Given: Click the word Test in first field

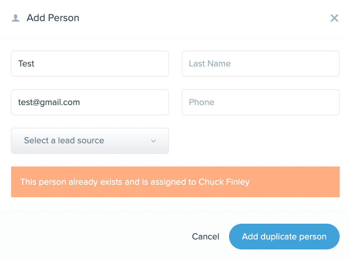Looking at the screenshot, I should (26, 64).
